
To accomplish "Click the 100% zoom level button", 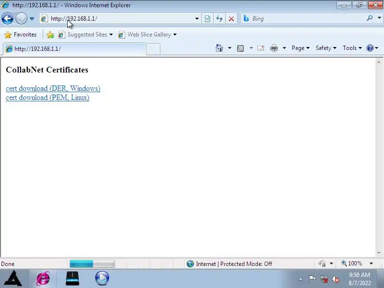I will tap(352, 263).
